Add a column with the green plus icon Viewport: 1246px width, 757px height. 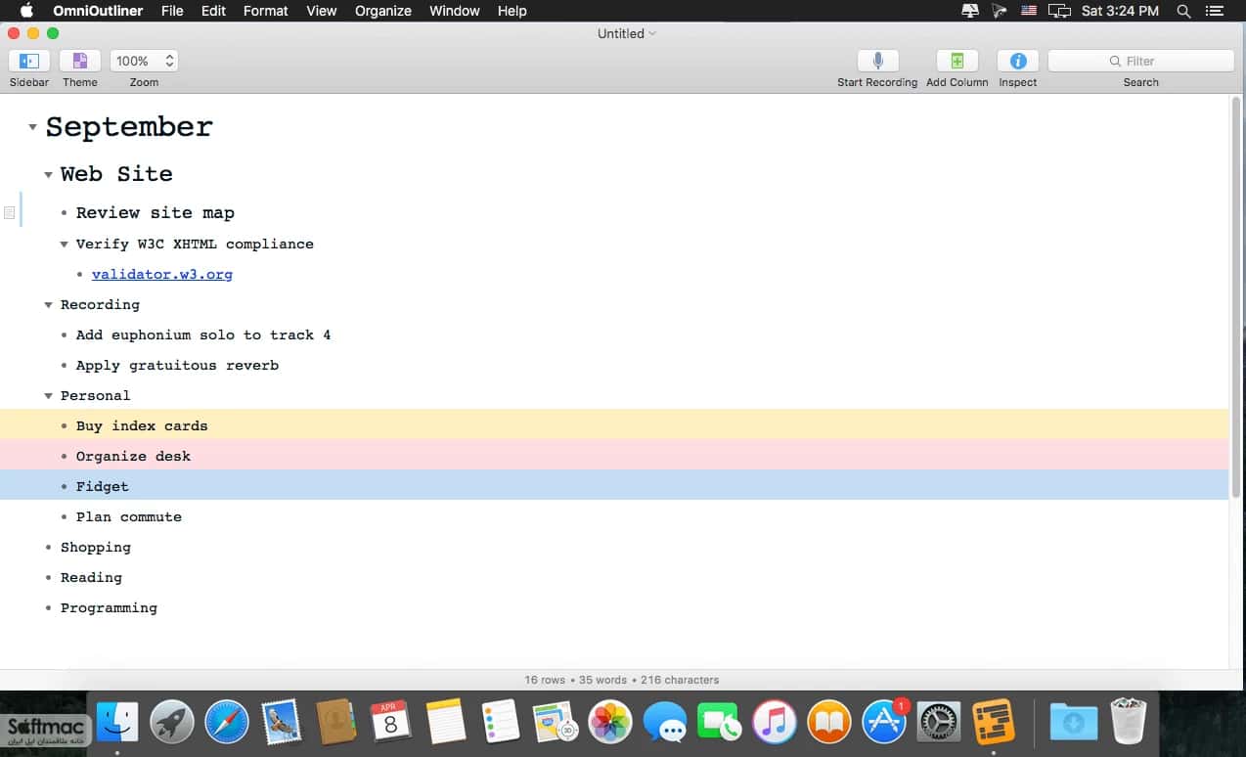coord(957,61)
